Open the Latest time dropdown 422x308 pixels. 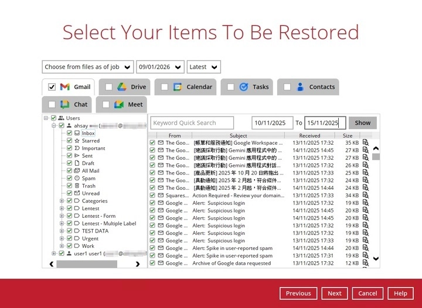tap(203, 67)
